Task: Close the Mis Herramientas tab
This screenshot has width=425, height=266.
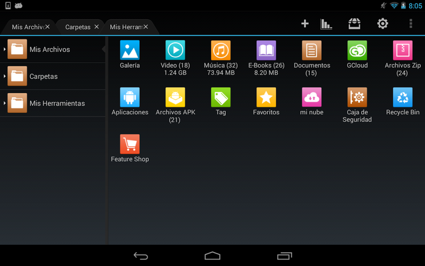Action: pyautogui.click(x=146, y=27)
